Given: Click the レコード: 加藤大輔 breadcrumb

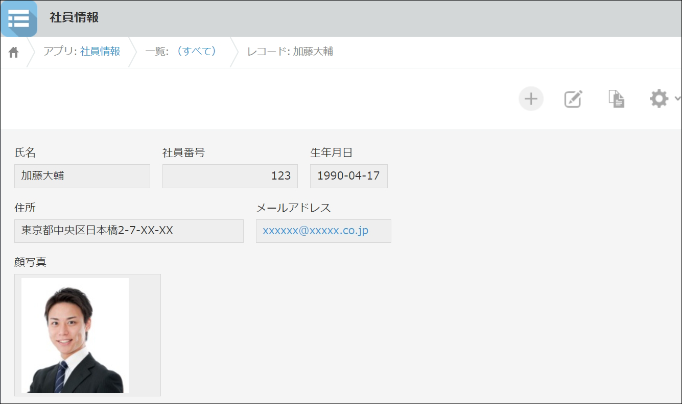Looking at the screenshot, I should coord(290,52).
